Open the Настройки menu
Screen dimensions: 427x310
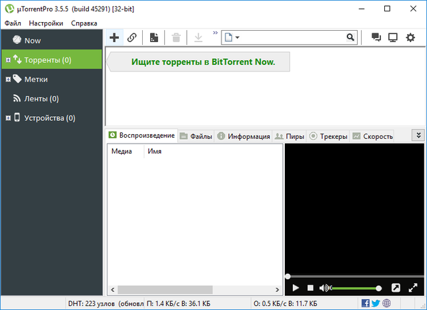pyautogui.click(x=46, y=23)
